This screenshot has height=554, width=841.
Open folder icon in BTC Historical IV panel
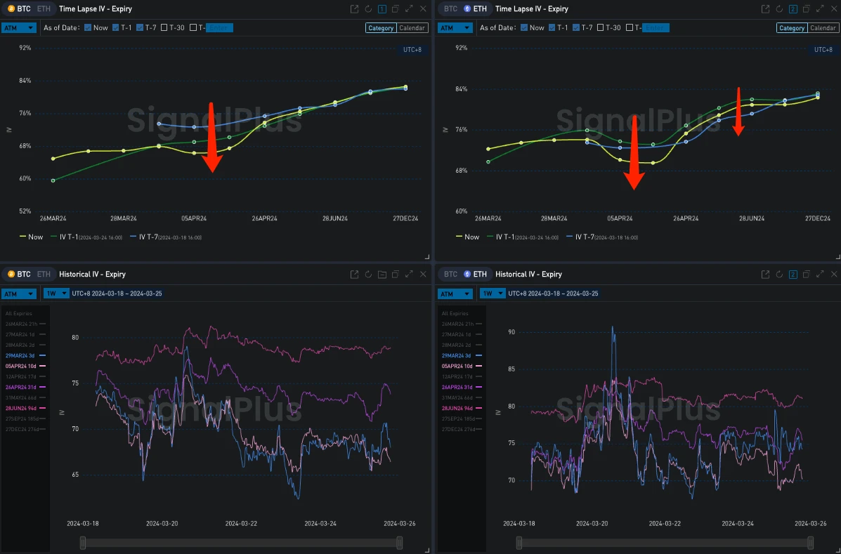coord(382,275)
